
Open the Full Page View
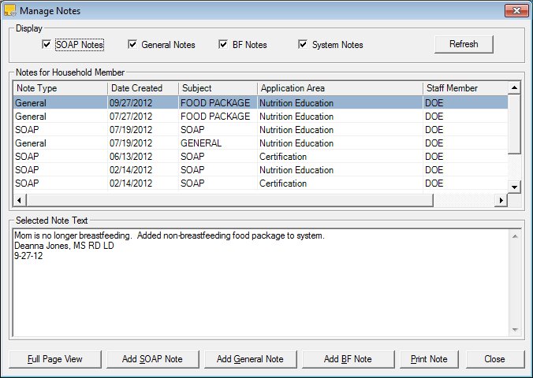tap(55, 359)
